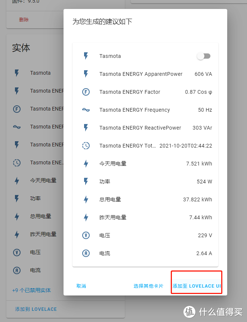Screen dimensions: 247x322
Task: Click the voltage 'V' icon beside 电压 in dialog
Action: pos(86,235)
